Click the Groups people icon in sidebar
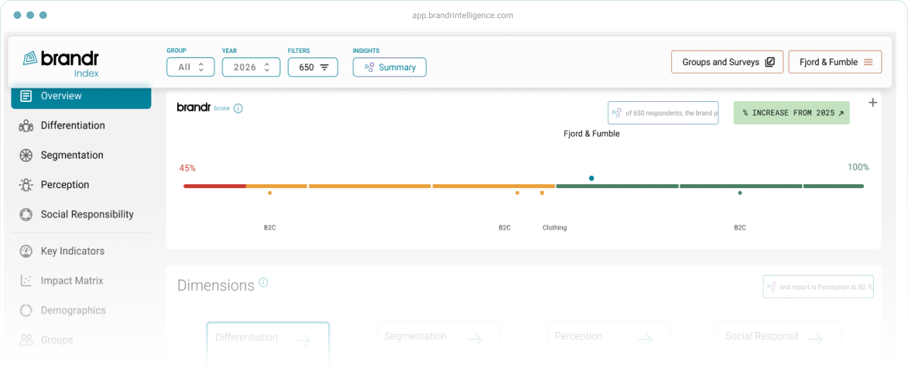This screenshot has width=908, height=367. (26, 340)
